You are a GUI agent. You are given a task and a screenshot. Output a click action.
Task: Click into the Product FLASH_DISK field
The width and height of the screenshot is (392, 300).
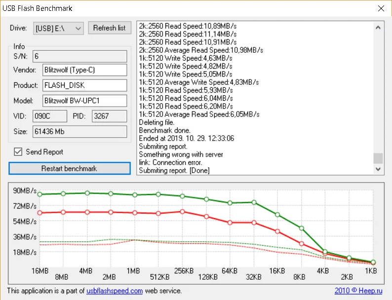(84, 85)
